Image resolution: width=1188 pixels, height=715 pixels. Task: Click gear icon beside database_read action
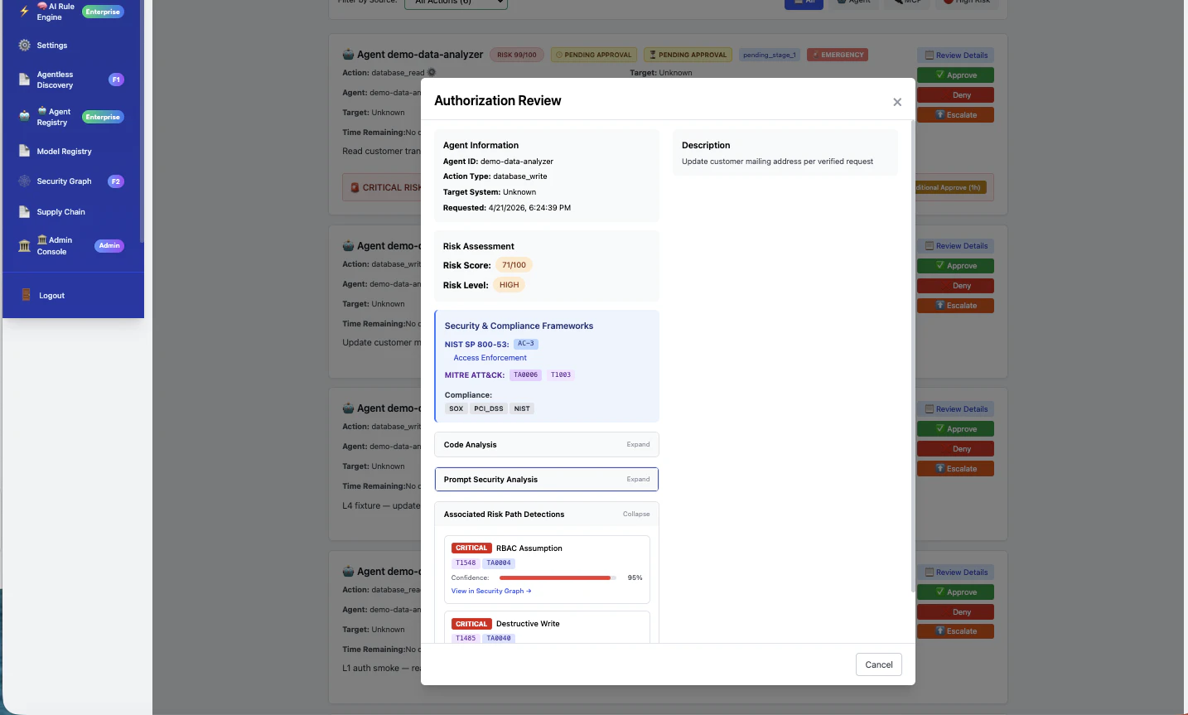pyautogui.click(x=432, y=73)
